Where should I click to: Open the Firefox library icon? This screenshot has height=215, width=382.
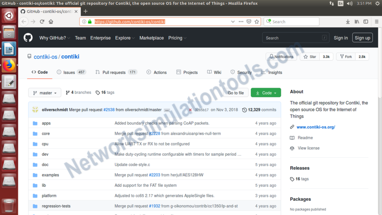357,22
